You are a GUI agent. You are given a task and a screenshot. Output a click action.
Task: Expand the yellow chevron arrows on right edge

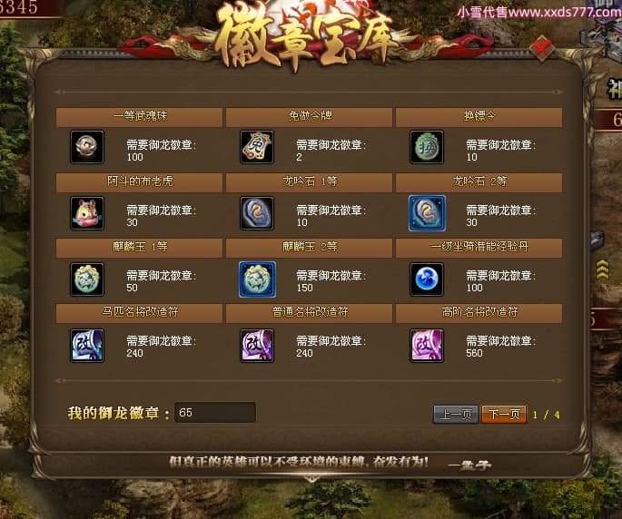603,270
